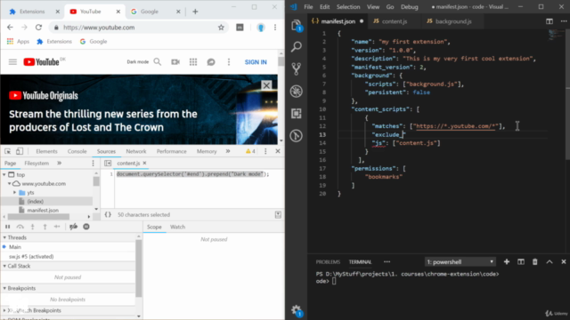Open editor More Actions ellipsis in VS Code
This screenshot has width=570, height=320.
pyautogui.click(x=564, y=21)
